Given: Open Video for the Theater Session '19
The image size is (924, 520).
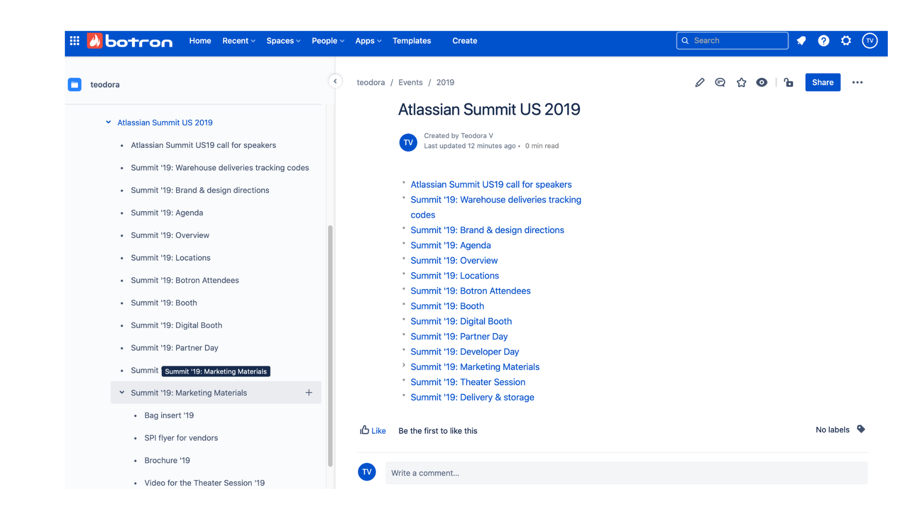Looking at the screenshot, I should 205,483.
